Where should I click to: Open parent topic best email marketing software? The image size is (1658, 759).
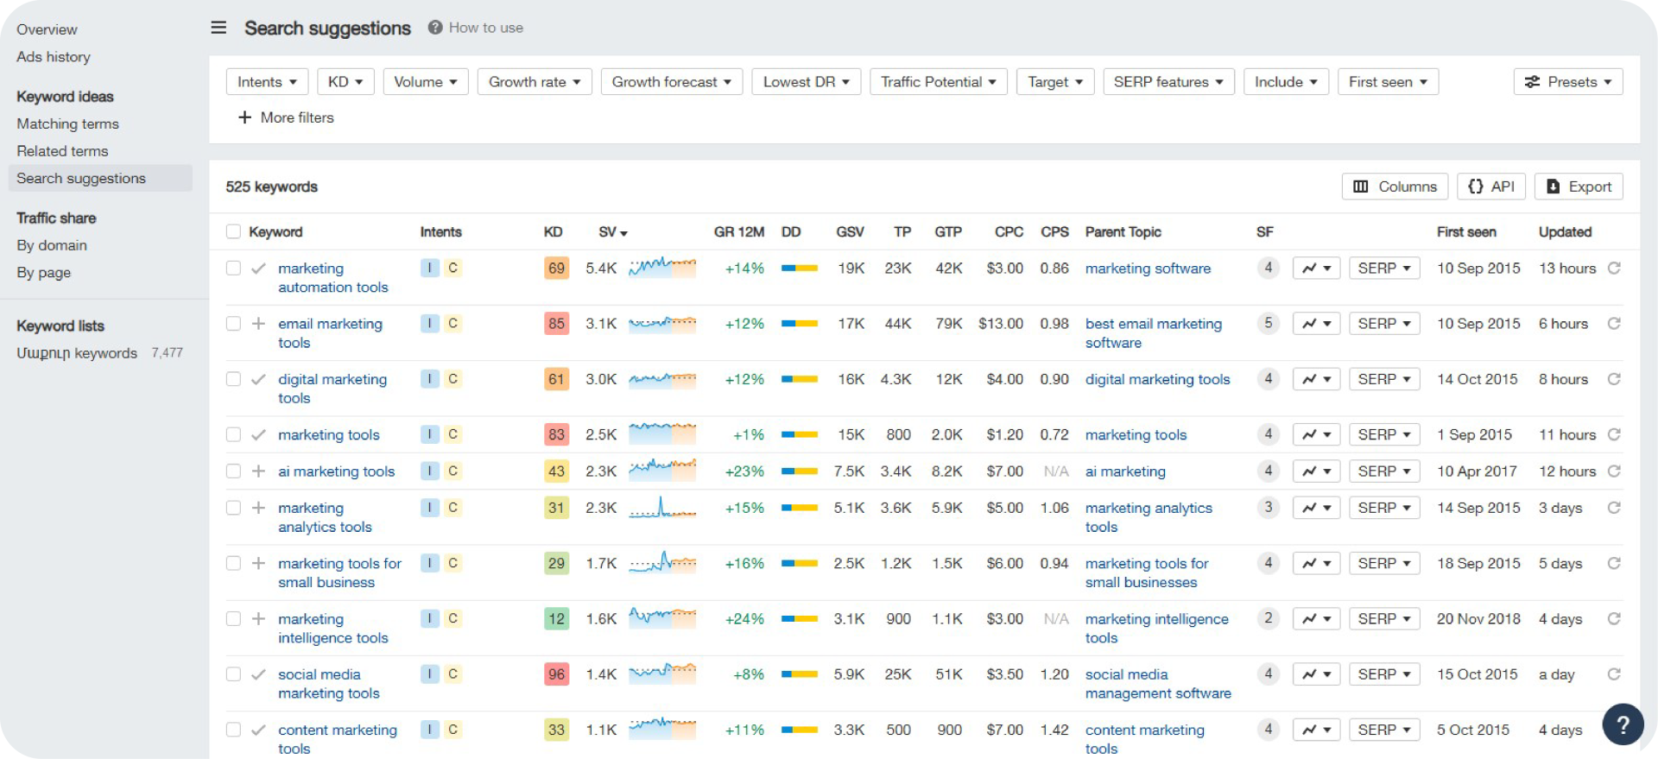(x=1154, y=333)
